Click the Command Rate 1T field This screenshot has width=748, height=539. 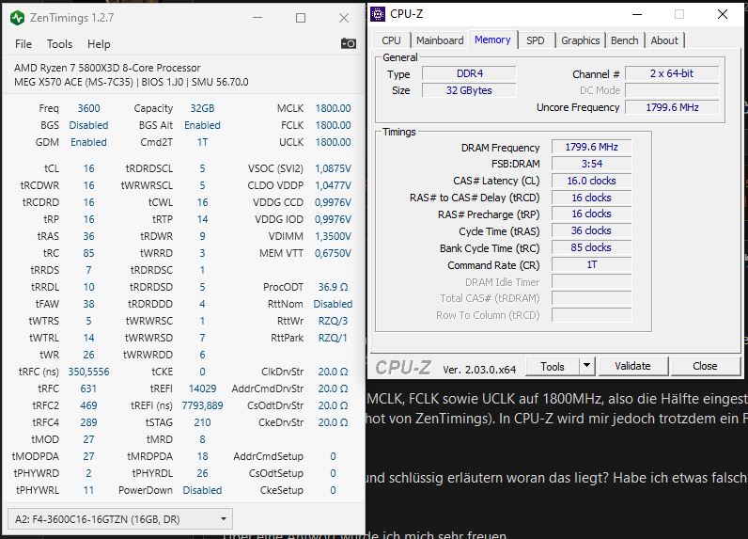click(x=591, y=265)
